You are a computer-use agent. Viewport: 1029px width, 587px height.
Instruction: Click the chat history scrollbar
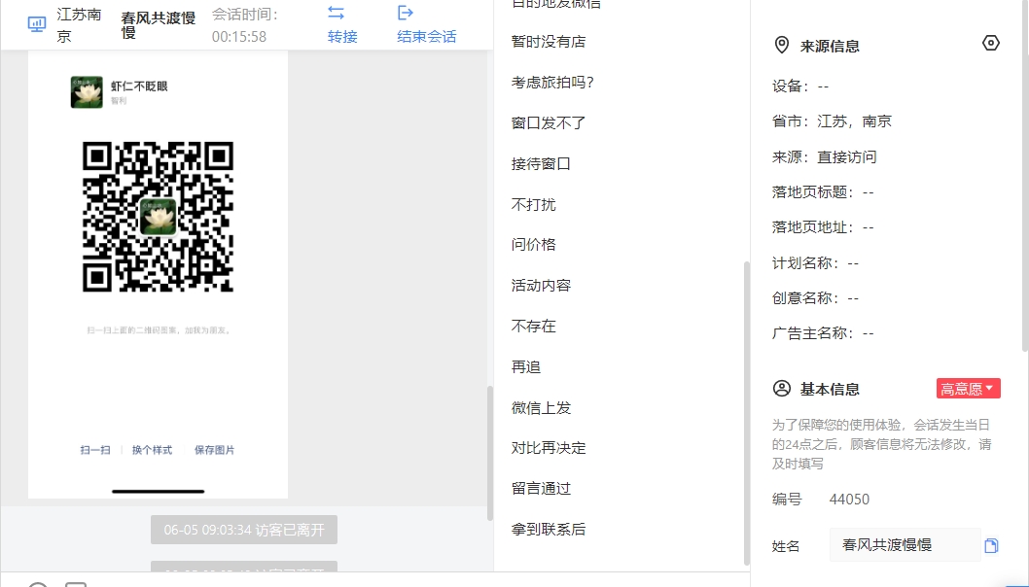(x=489, y=453)
